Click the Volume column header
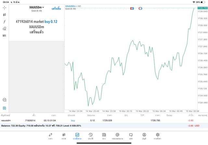Viewport: 208px width, 145px height. (x=91, y=115)
